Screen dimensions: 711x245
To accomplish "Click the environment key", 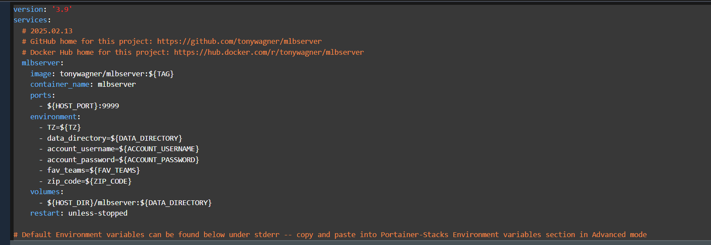I will point(53,117).
